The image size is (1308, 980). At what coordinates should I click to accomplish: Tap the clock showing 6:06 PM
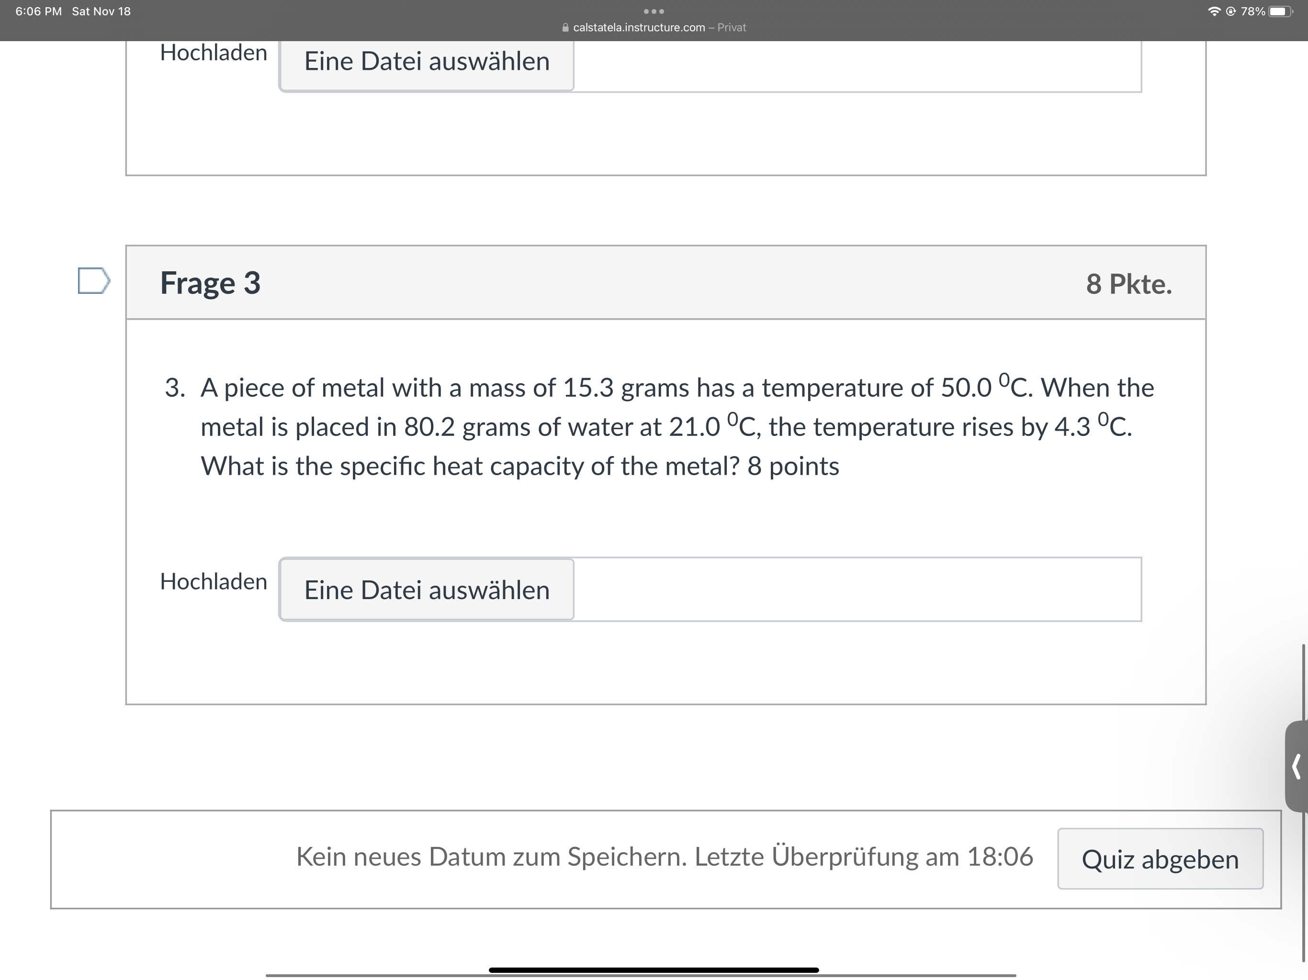pyautogui.click(x=38, y=11)
